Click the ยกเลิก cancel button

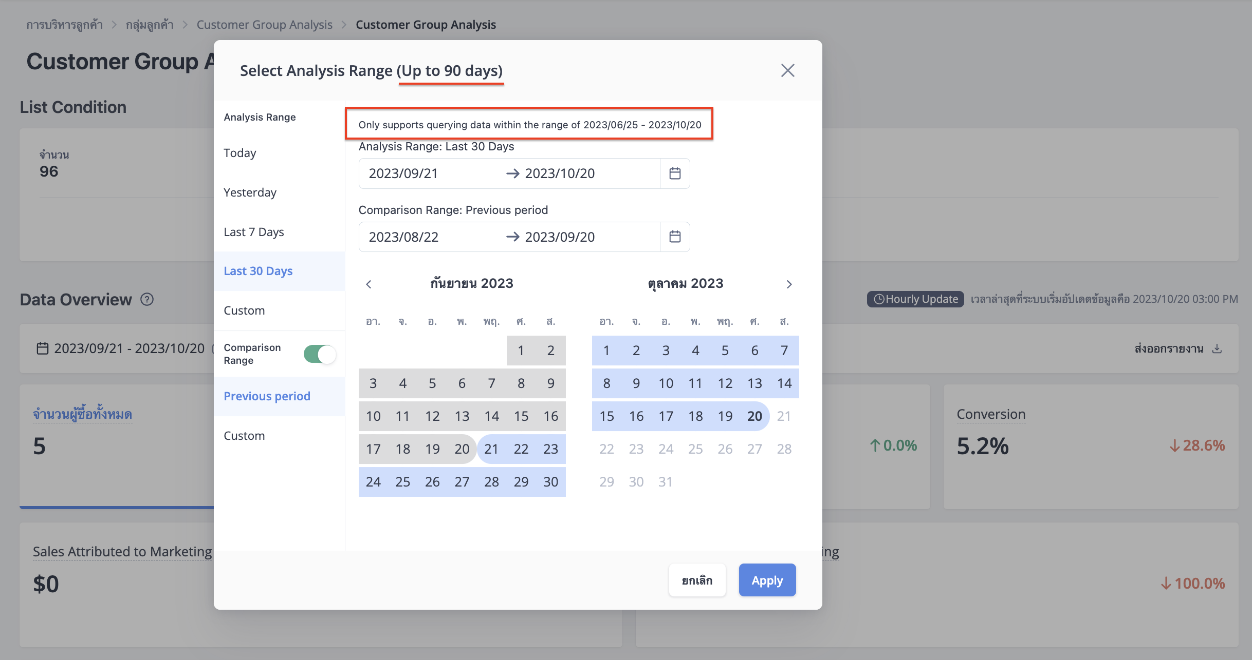tap(697, 580)
